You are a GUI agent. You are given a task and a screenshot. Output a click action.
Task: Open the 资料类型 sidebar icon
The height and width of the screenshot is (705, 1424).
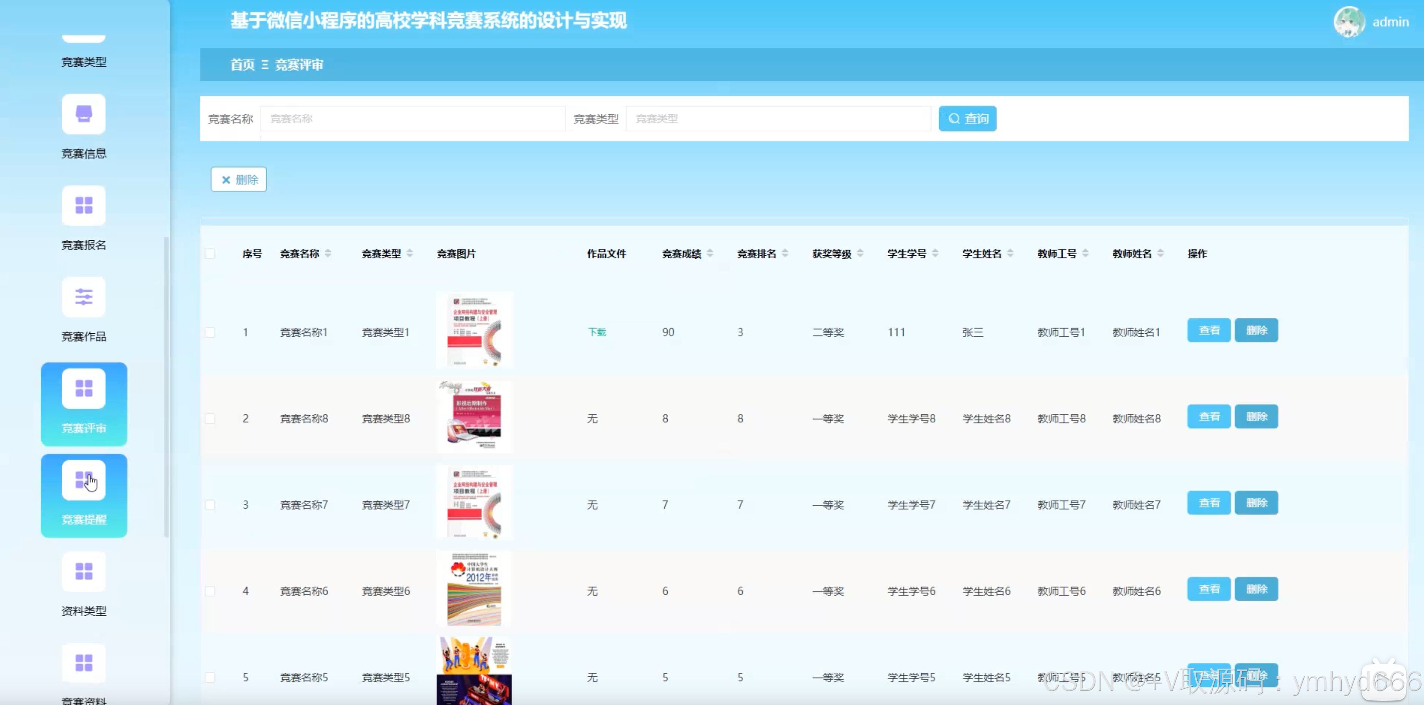coord(84,572)
